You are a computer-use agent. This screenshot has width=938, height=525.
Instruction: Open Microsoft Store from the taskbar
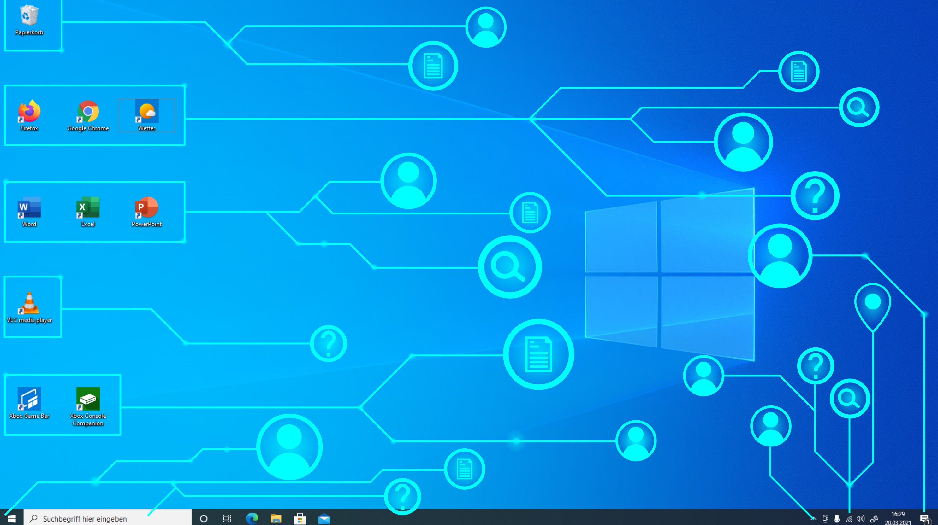(x=300, y=518)
